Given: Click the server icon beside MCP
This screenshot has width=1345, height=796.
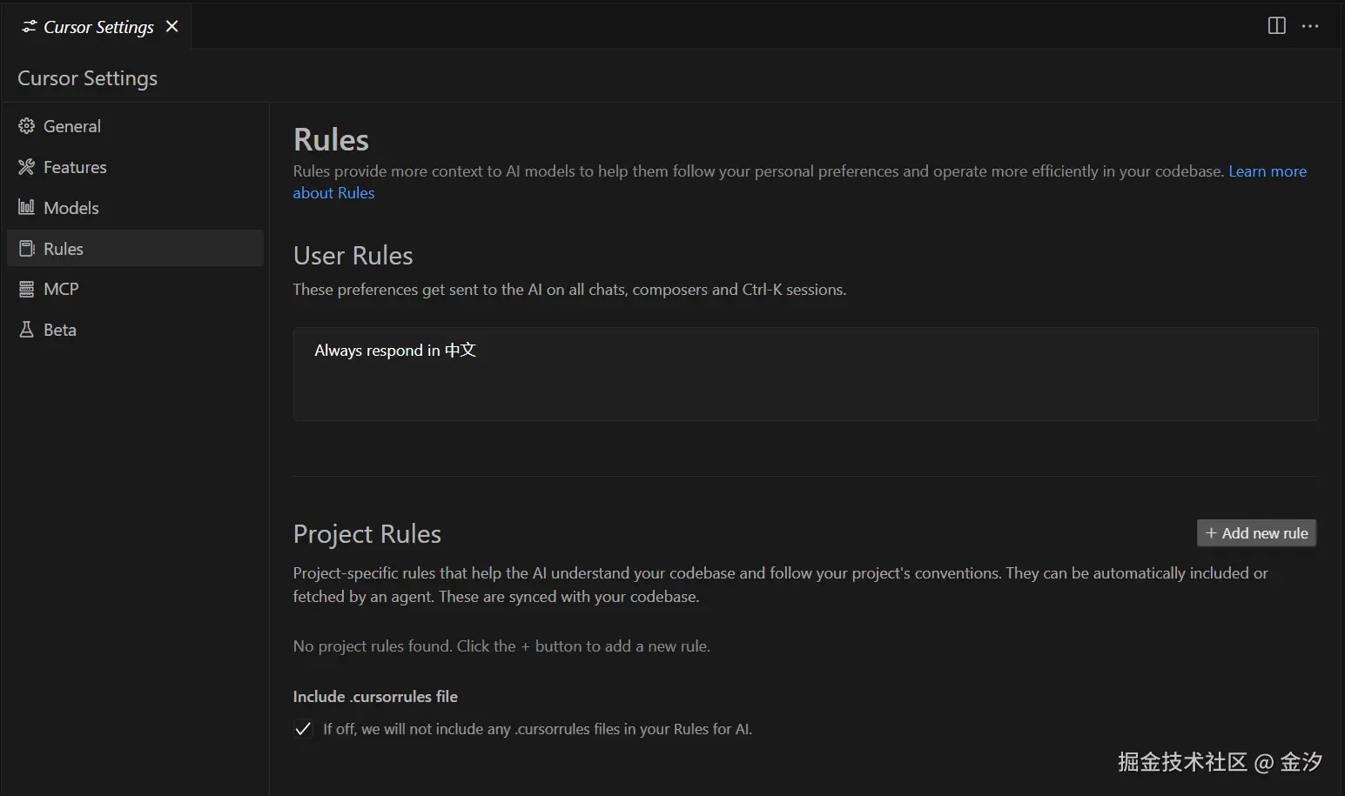Looking at the screenshot, I should tap(27, 289).
